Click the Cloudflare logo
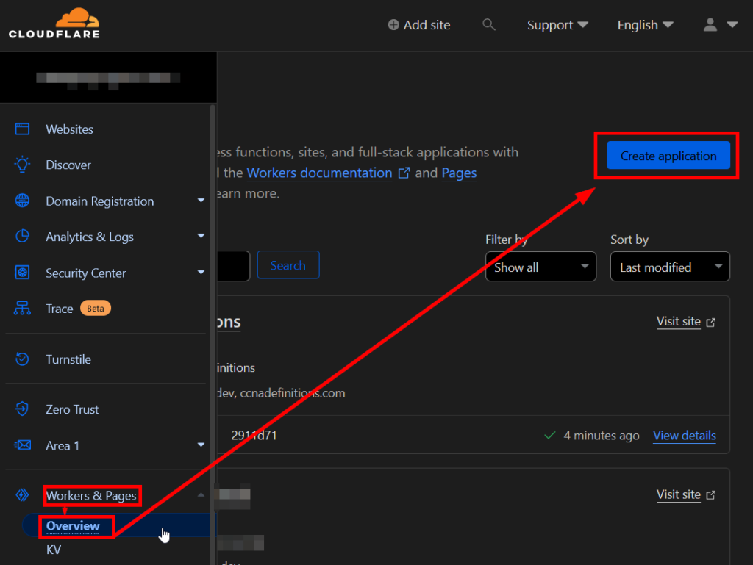 (54, 23)
